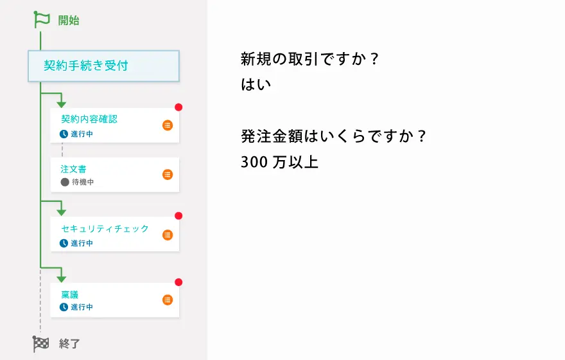Click the セキュリティチェック orange list icon

point(168,235)
